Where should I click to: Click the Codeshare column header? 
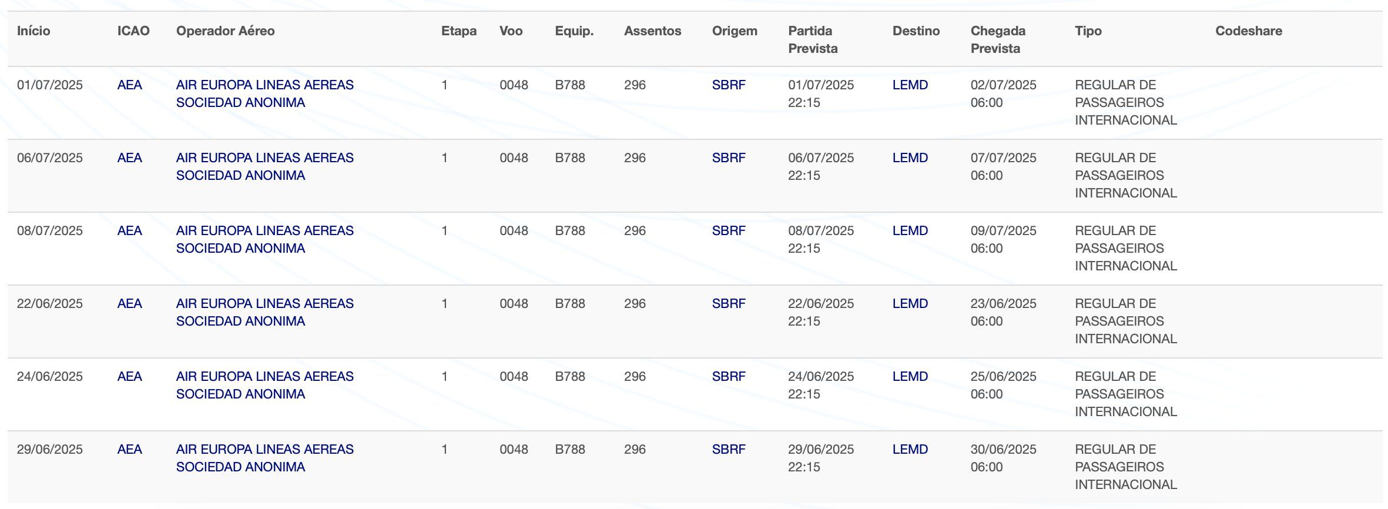(1249, 31)
